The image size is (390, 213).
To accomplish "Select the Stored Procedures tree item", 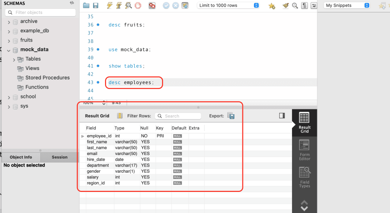I will tap(47, 77).
